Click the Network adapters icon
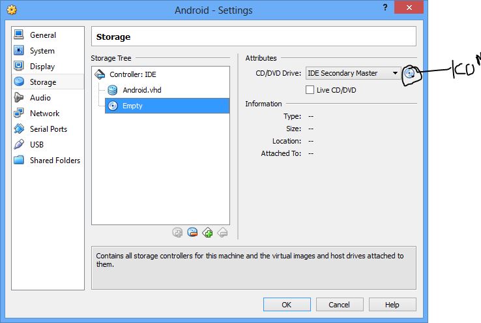The height and width of the screenshot is (323, 481). [19, 113]
